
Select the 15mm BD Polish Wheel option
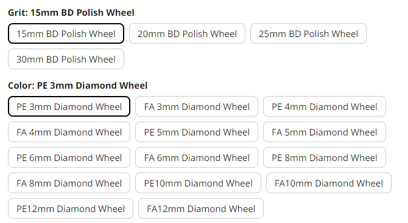66,33
